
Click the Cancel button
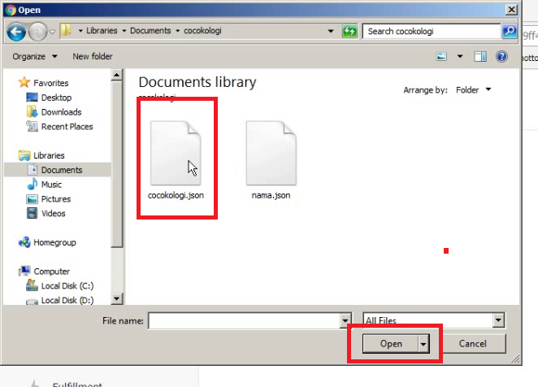[472, 343]
